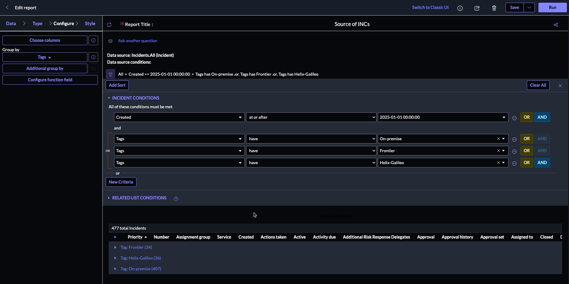Expand the Tag: On-premise group row

[115, 269]
